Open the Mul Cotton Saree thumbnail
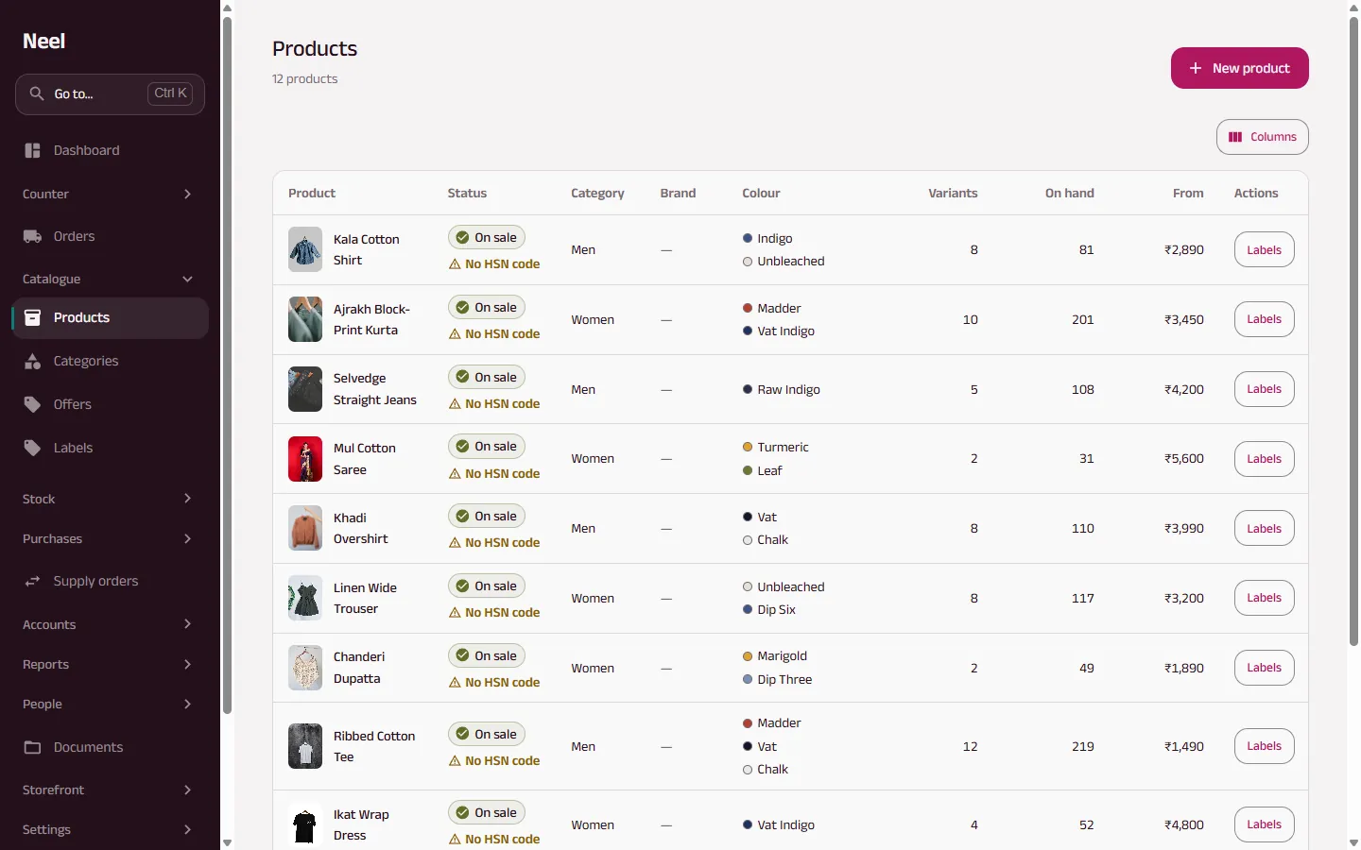Image resolution: width=1361 pixels, height=850 pixels. click(x=305, y=459)
